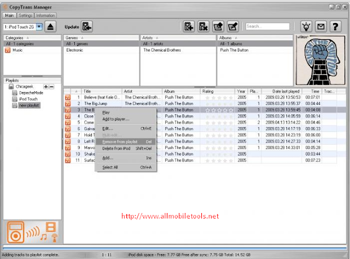
Task: Choose Select All menu entry
Action: pyautogui.click(x=126, y=167)
